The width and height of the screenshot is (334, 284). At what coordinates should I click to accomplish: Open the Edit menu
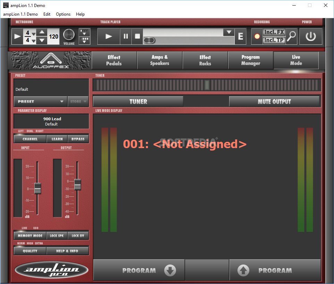pos(47,14)
